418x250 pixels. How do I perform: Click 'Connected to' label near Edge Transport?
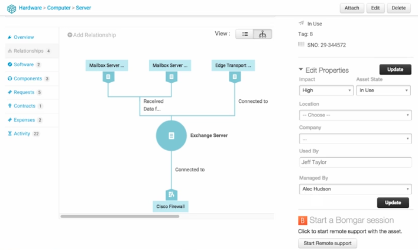[x=253, y=101]
